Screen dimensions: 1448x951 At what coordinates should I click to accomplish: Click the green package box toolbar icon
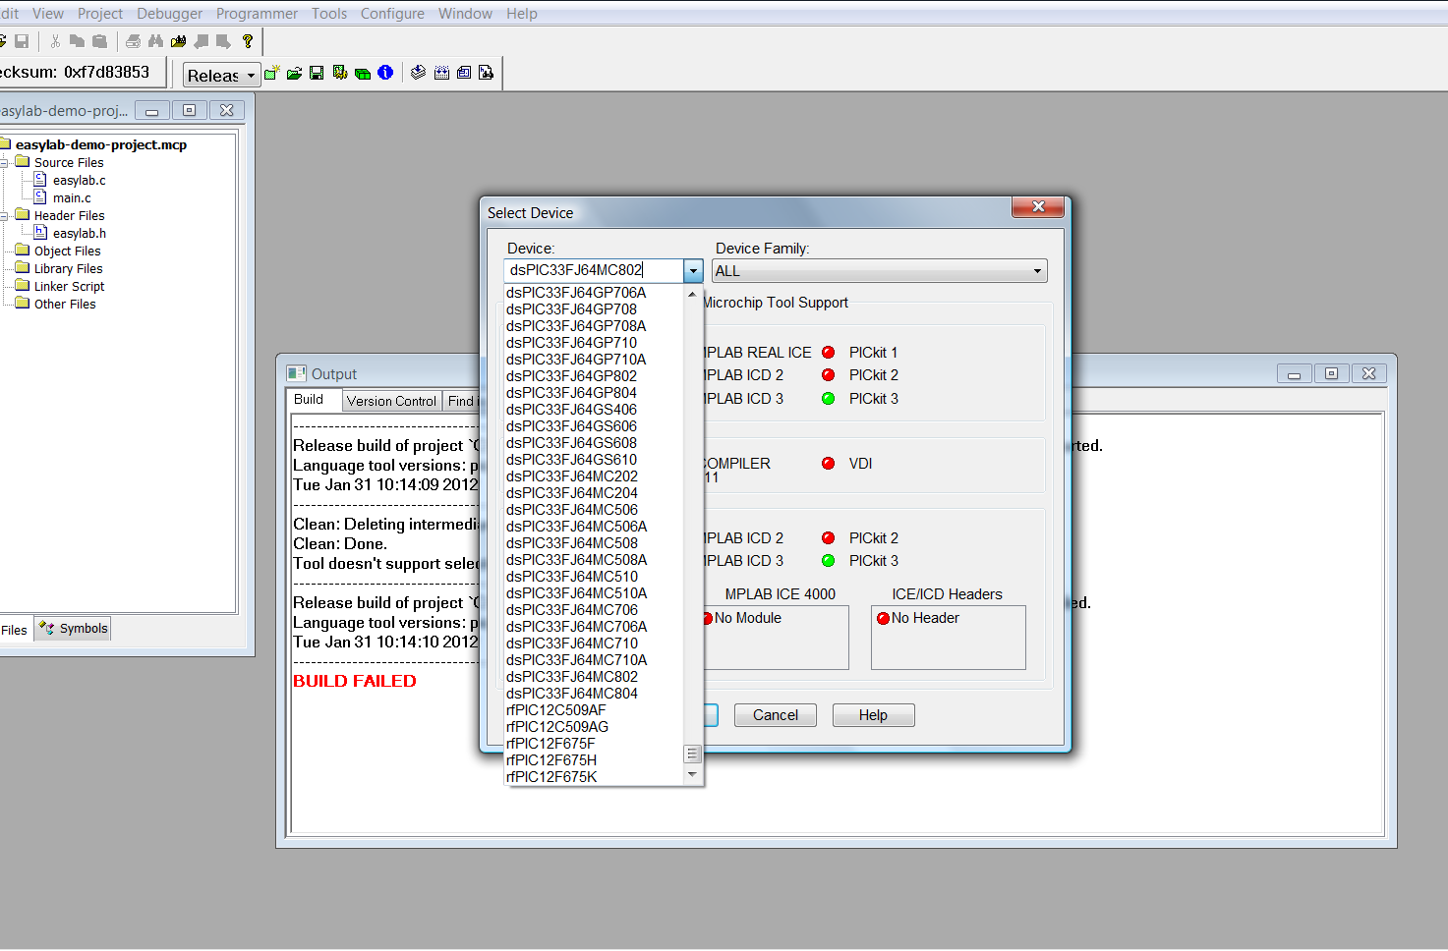pos(363,73)
